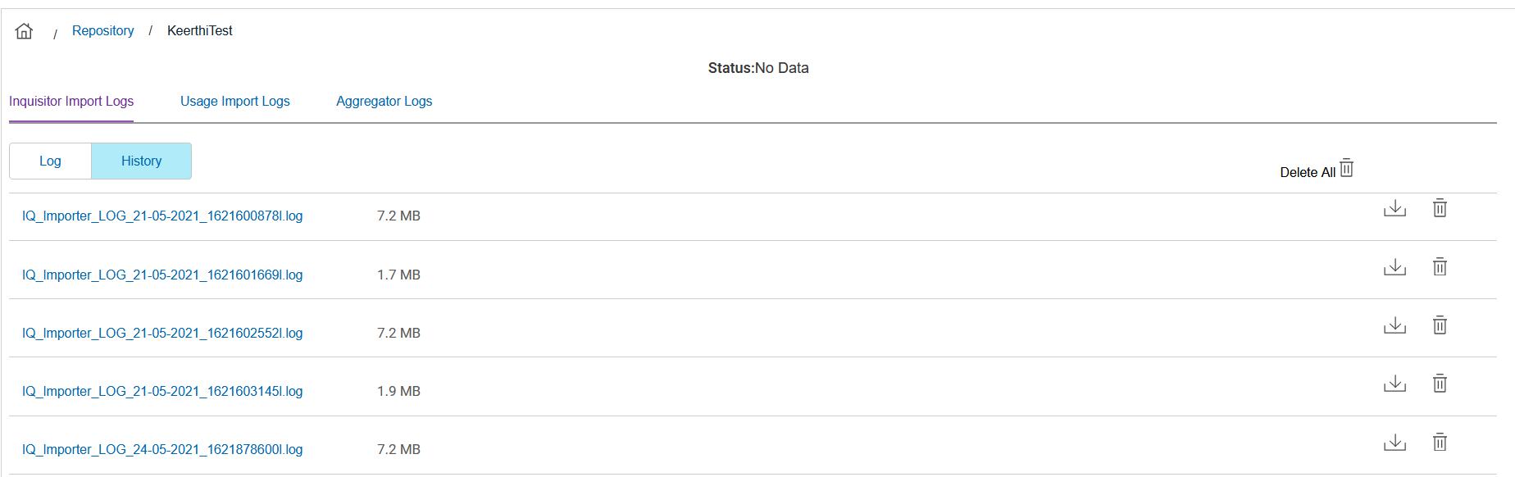The height and width of the screenshot is (477, 1515).
Task: Download the log ending 1621602552l
Action: pos(1394,325)
